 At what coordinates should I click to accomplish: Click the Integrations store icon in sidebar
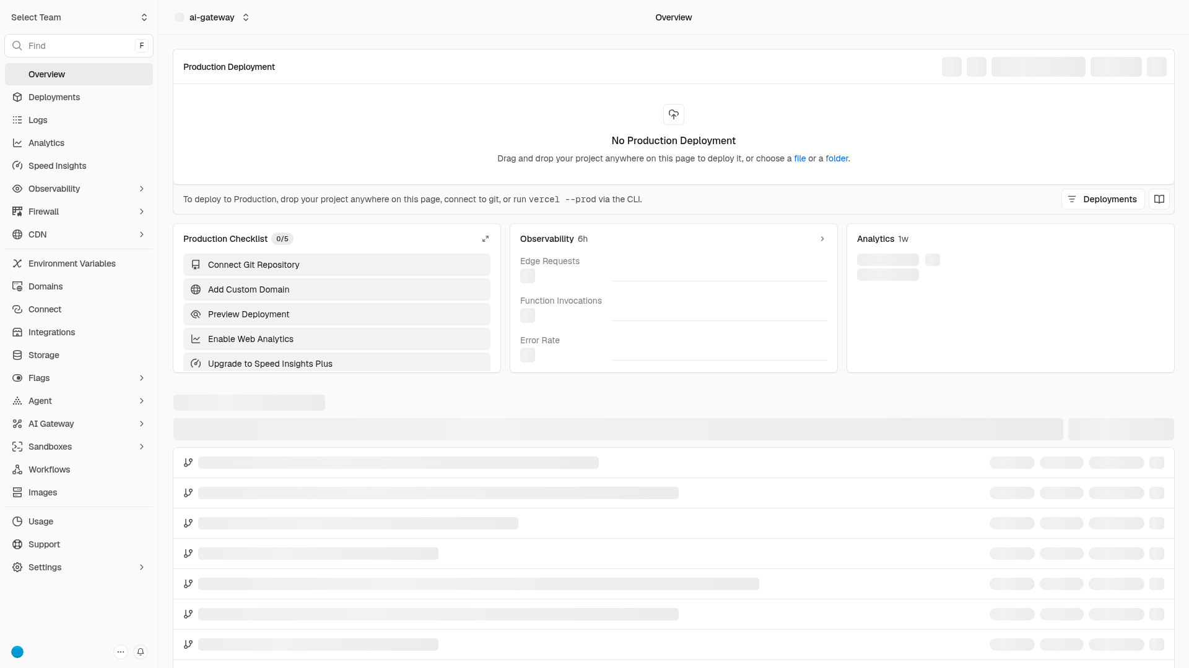17,332
